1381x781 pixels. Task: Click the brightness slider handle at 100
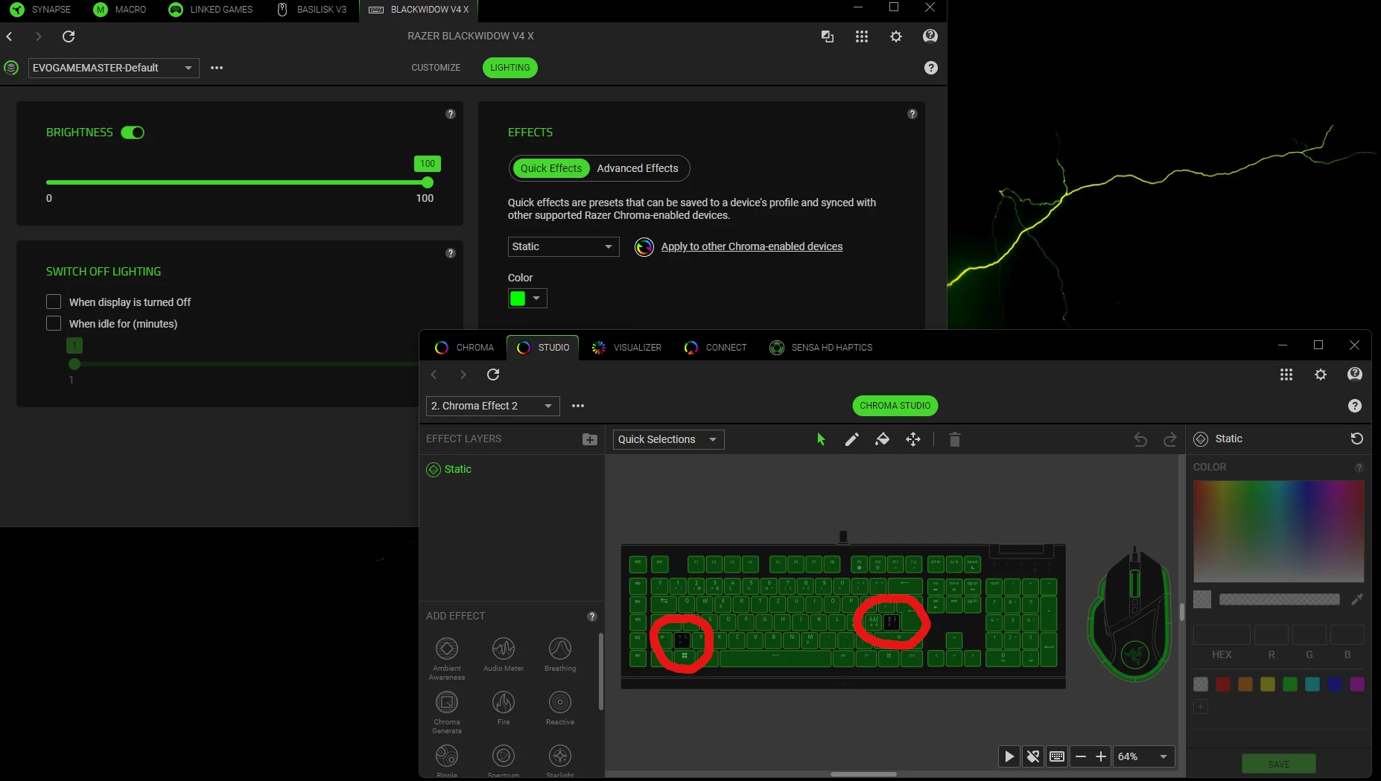[428, 182]
